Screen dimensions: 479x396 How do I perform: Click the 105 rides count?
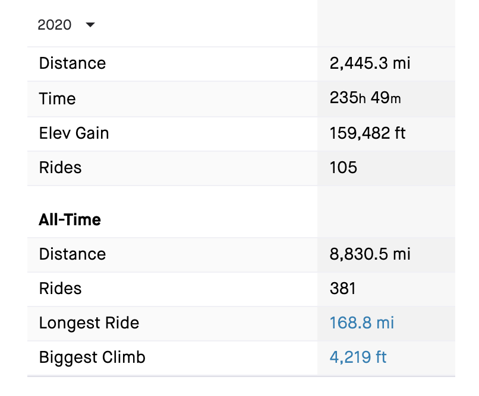click(x=344, y=168)
